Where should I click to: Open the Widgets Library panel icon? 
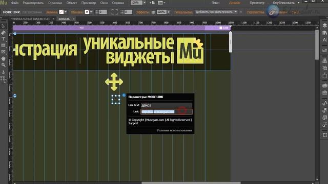pos(324,50)
